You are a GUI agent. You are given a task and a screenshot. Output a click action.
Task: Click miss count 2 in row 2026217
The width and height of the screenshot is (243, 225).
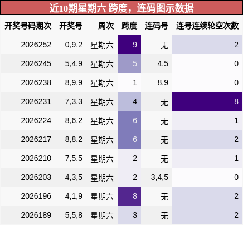(x=207, y=139)
